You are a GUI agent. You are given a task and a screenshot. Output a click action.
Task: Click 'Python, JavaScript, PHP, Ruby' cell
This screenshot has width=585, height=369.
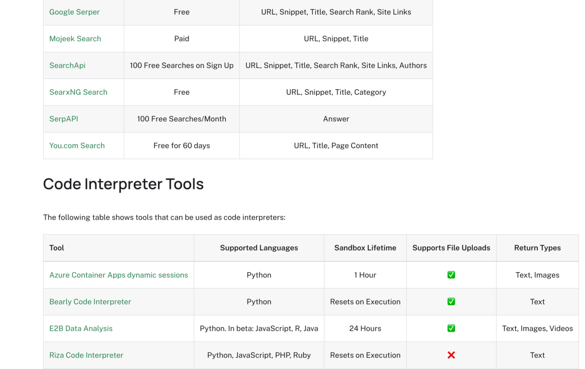(x=259, y=355)
